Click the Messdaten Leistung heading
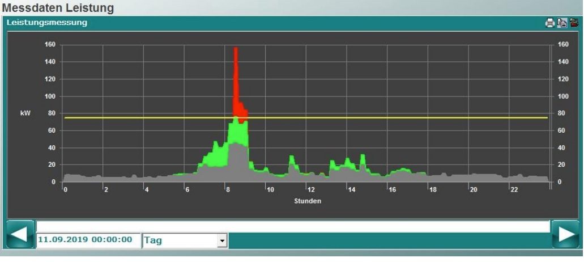 pyautogui.click(x=58, y=8)
